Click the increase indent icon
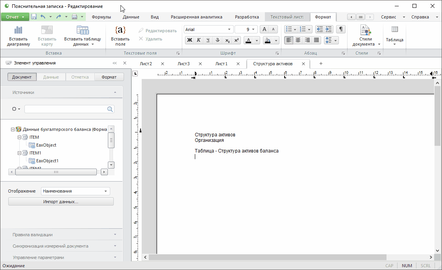 [x=329, y=29]
